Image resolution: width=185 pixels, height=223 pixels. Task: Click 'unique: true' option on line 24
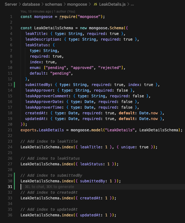coord(135,147)
